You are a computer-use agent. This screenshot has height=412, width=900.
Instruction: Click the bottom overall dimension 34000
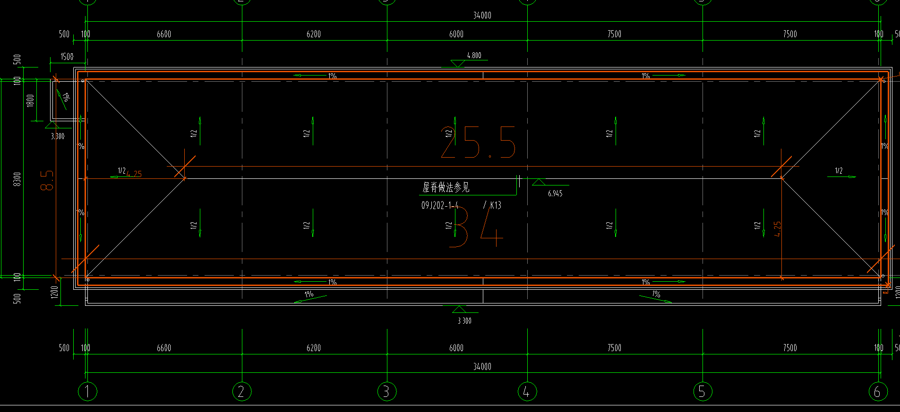482,367
